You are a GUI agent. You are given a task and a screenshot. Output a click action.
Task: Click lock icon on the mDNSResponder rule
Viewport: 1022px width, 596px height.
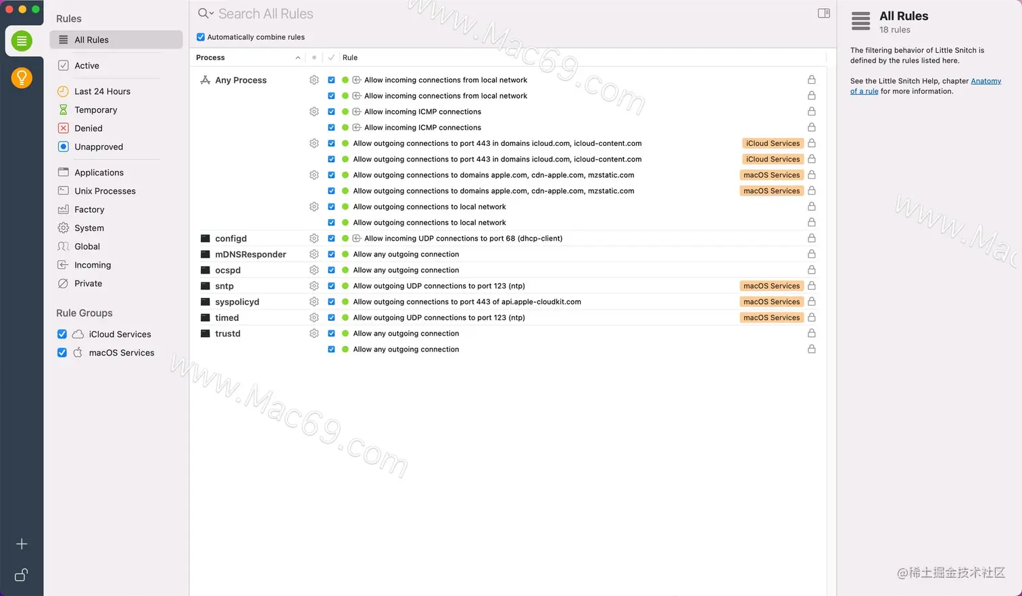pyautogui.click(x=812, y=254)
